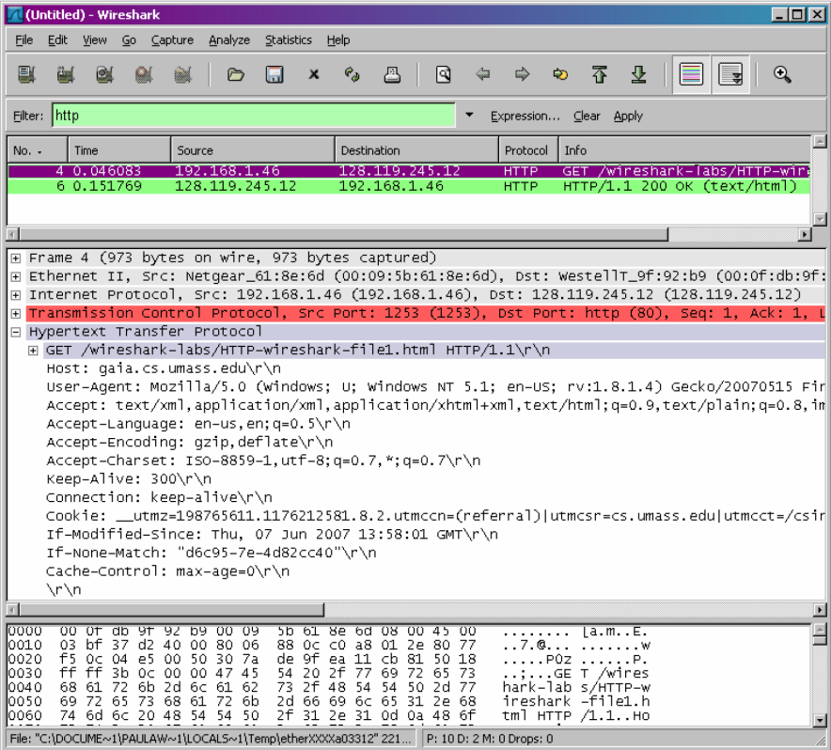
Task: Open the Analyze menu
Action: pyautogui.click(x=229, y=40)
